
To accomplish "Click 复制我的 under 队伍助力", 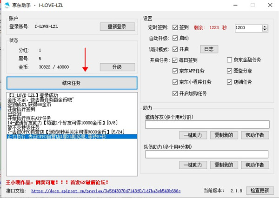I will [x=224, y=165].
